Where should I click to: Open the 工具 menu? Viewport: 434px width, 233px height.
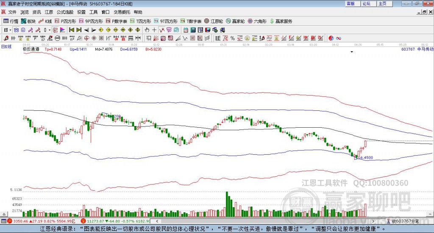coord(94,12)
